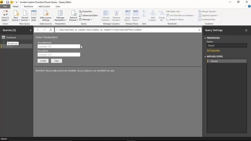
Task: Click the help question mark icon
Action: pos(249,6)
